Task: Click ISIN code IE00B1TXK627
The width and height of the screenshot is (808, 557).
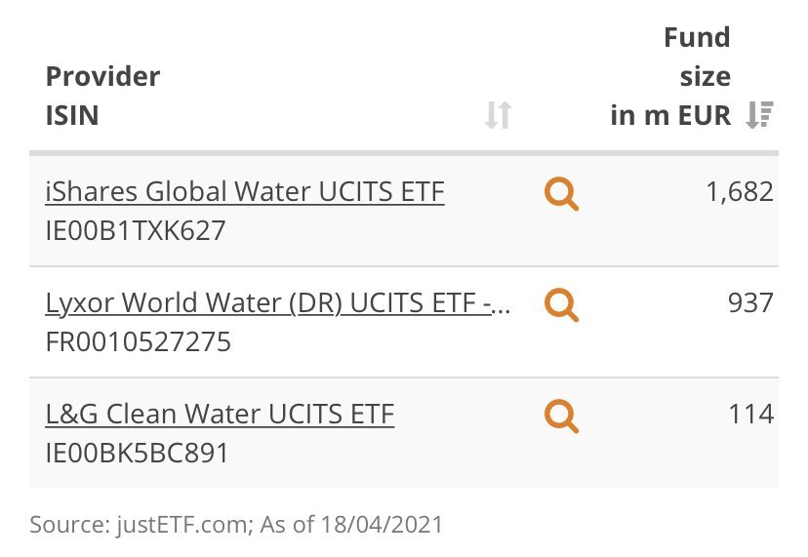Action: pos(136,231)
